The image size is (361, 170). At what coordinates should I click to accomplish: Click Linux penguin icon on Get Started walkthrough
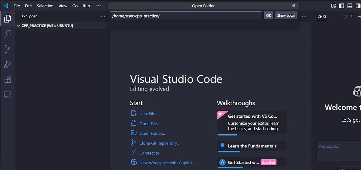click(x=223, y=162)
